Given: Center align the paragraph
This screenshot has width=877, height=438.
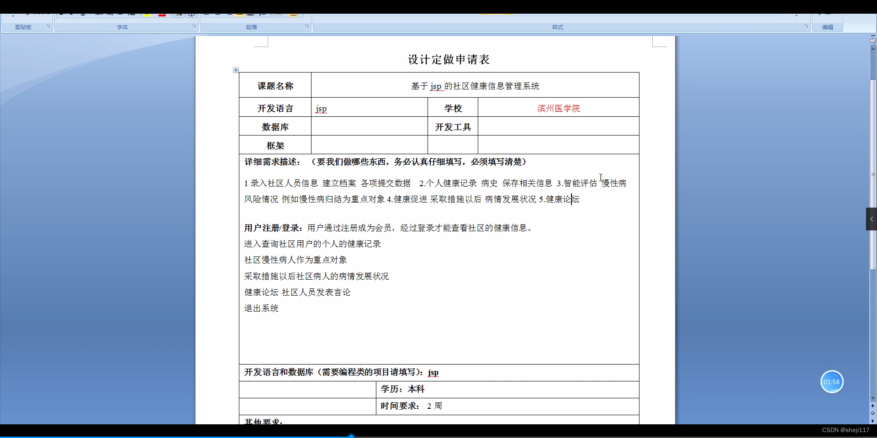Looking at the screenshot, I should tap(218, 14).
